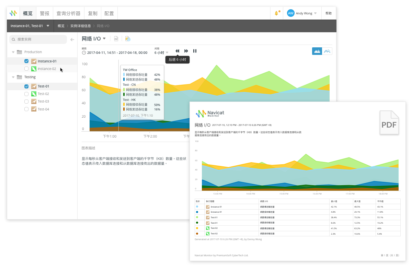
Task: Switch to the 警报 tab
Action: pos(45,13)
